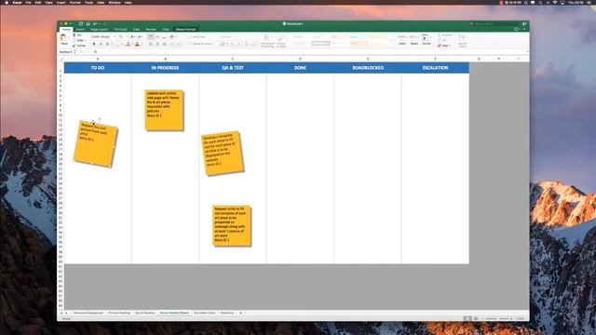Select the 'Request artist to fill' sticky note

click(x=232, y=225)
